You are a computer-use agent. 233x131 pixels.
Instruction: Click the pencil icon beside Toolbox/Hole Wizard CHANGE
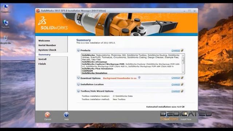pos(182,91)
